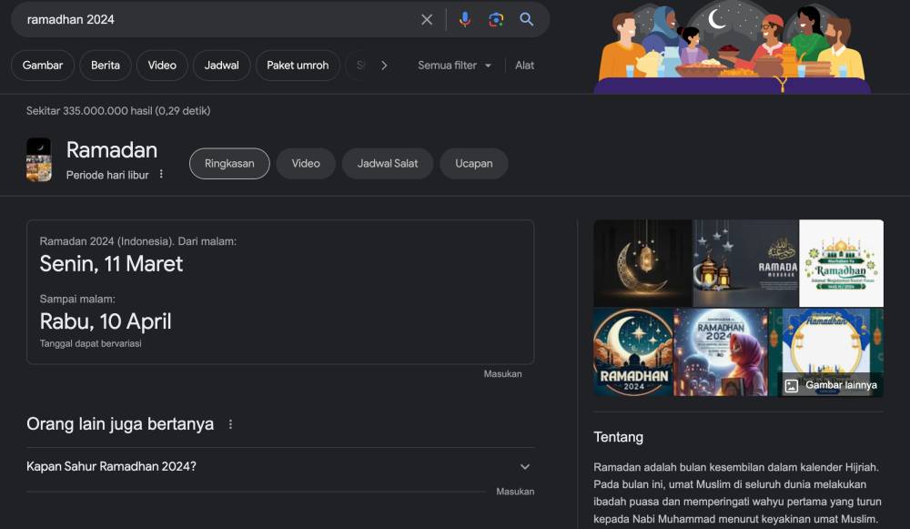Click the magnifying glass search icon
Viewport: 910px width, 529px height.
pos(526,19)
